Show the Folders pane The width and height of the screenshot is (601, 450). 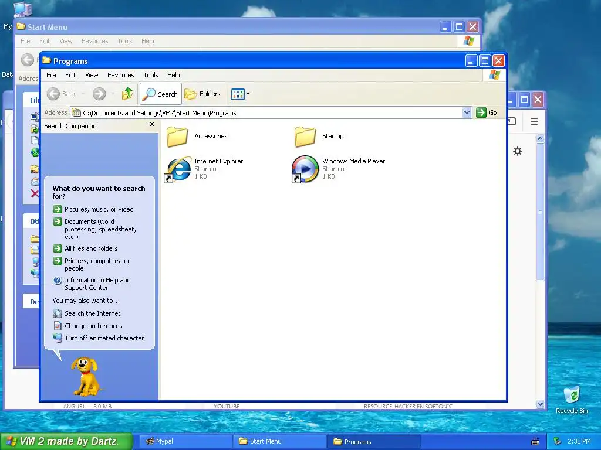202,94
